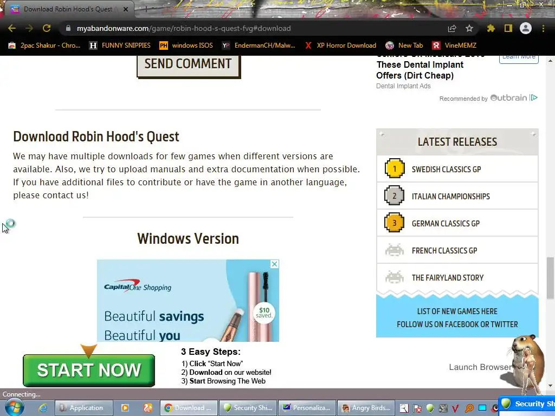Switch to Chrome Download taskbar window
Screen dimensions: 555x416
click(189, 408)
